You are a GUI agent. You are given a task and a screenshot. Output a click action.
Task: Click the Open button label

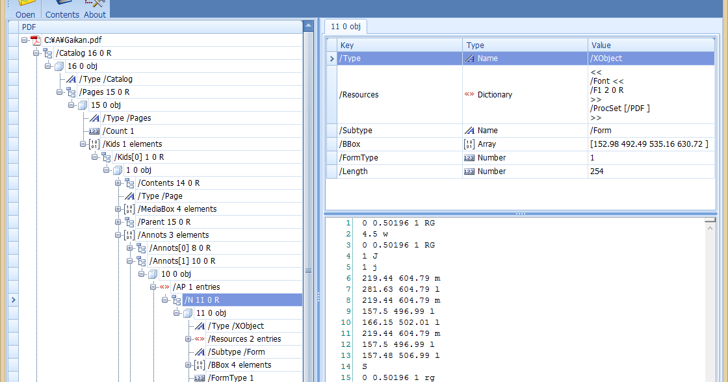[25, 14]
